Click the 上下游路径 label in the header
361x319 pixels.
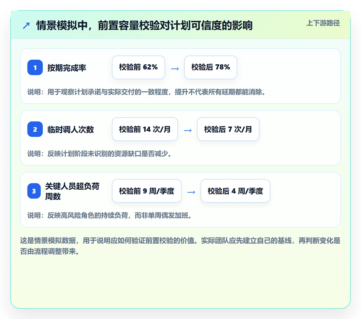point(323,23)
